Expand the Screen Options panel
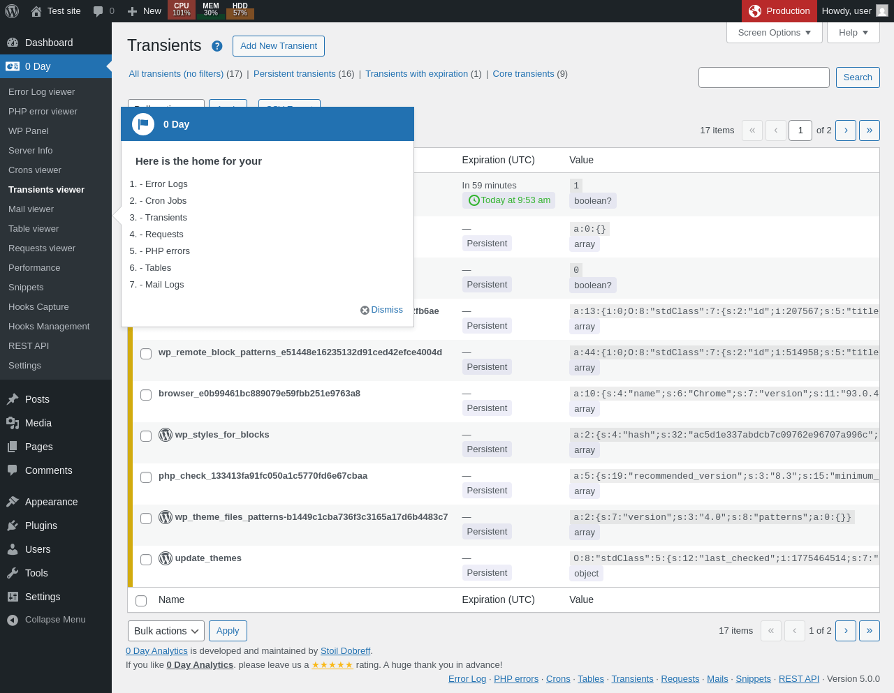 coord(775,33)
